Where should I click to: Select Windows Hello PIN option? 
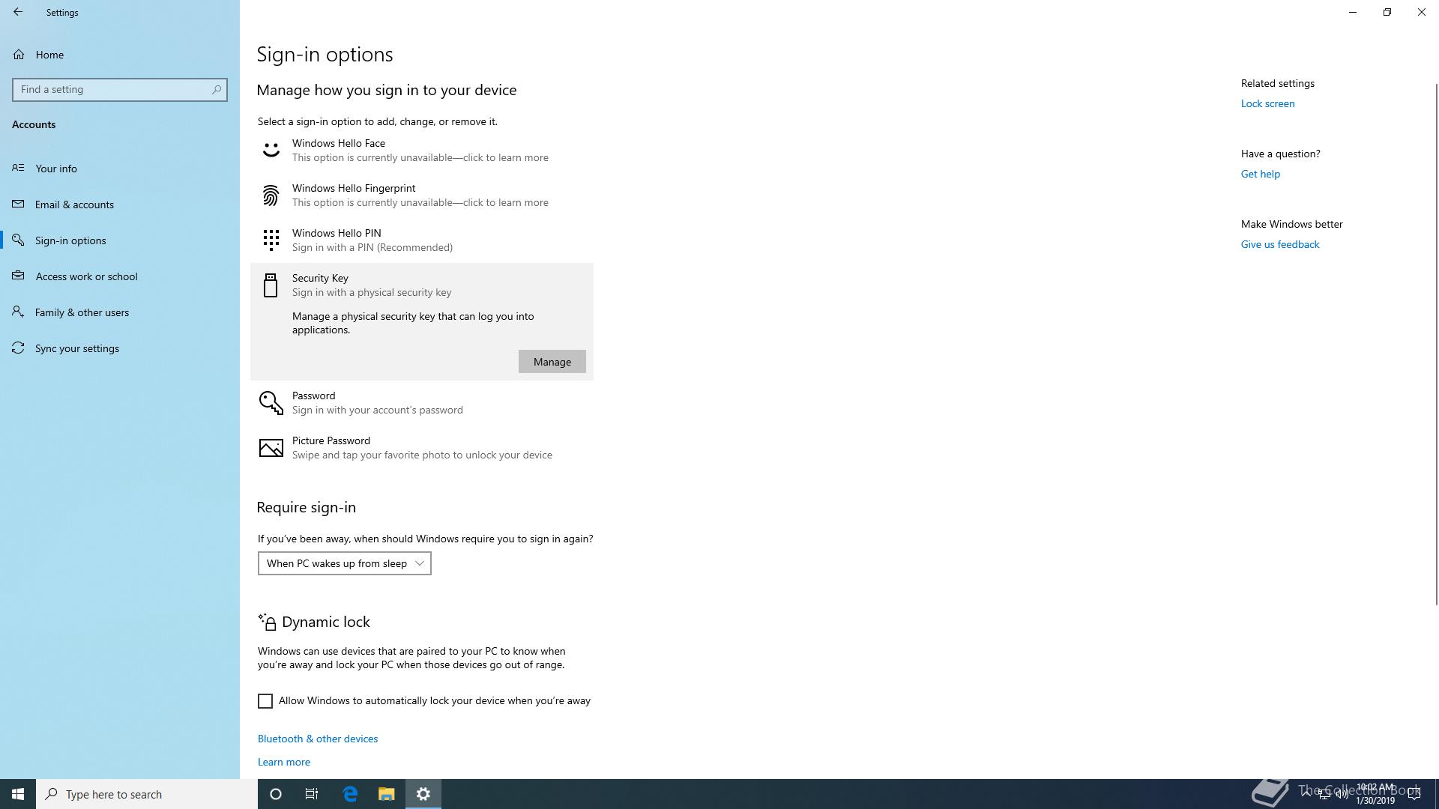422,240
